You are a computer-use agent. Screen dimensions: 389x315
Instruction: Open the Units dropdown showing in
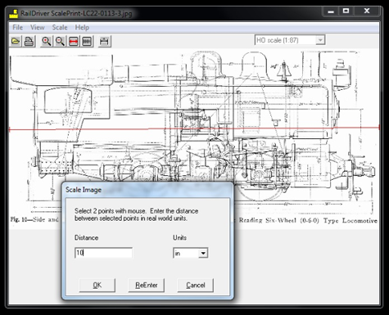pyautogui.click(x=203, y=253)
